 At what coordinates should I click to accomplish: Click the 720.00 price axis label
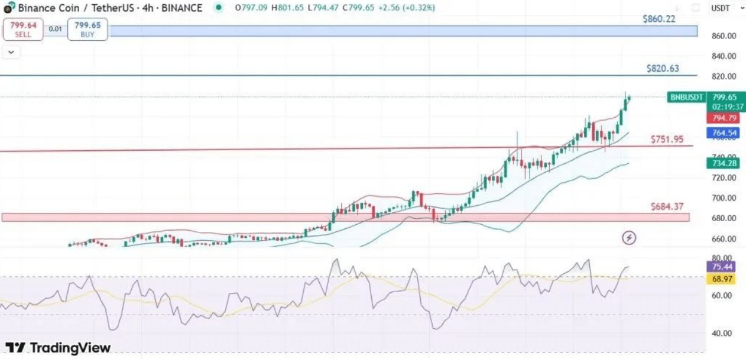coord(724,177)
